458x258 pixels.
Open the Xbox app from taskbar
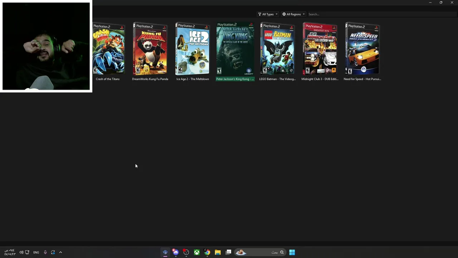196,252
